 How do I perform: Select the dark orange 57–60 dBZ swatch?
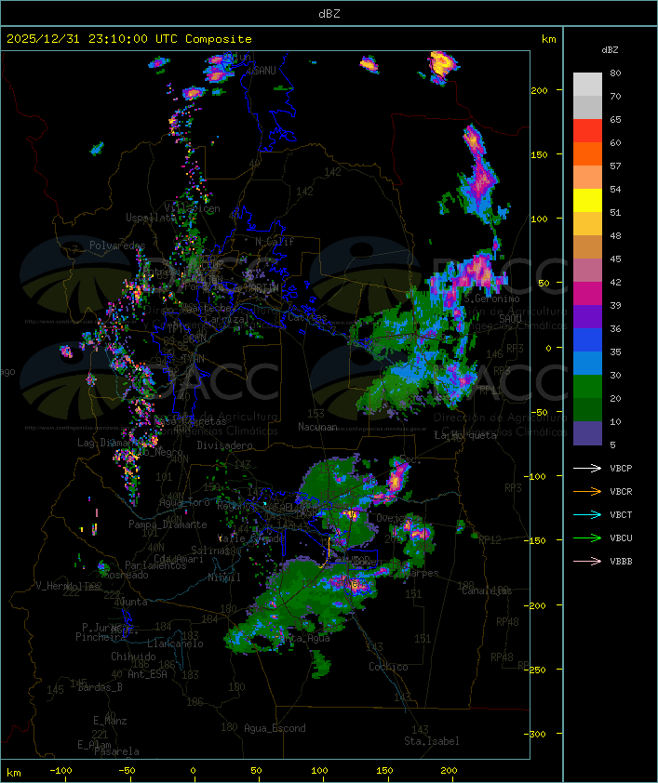(587, 153)
